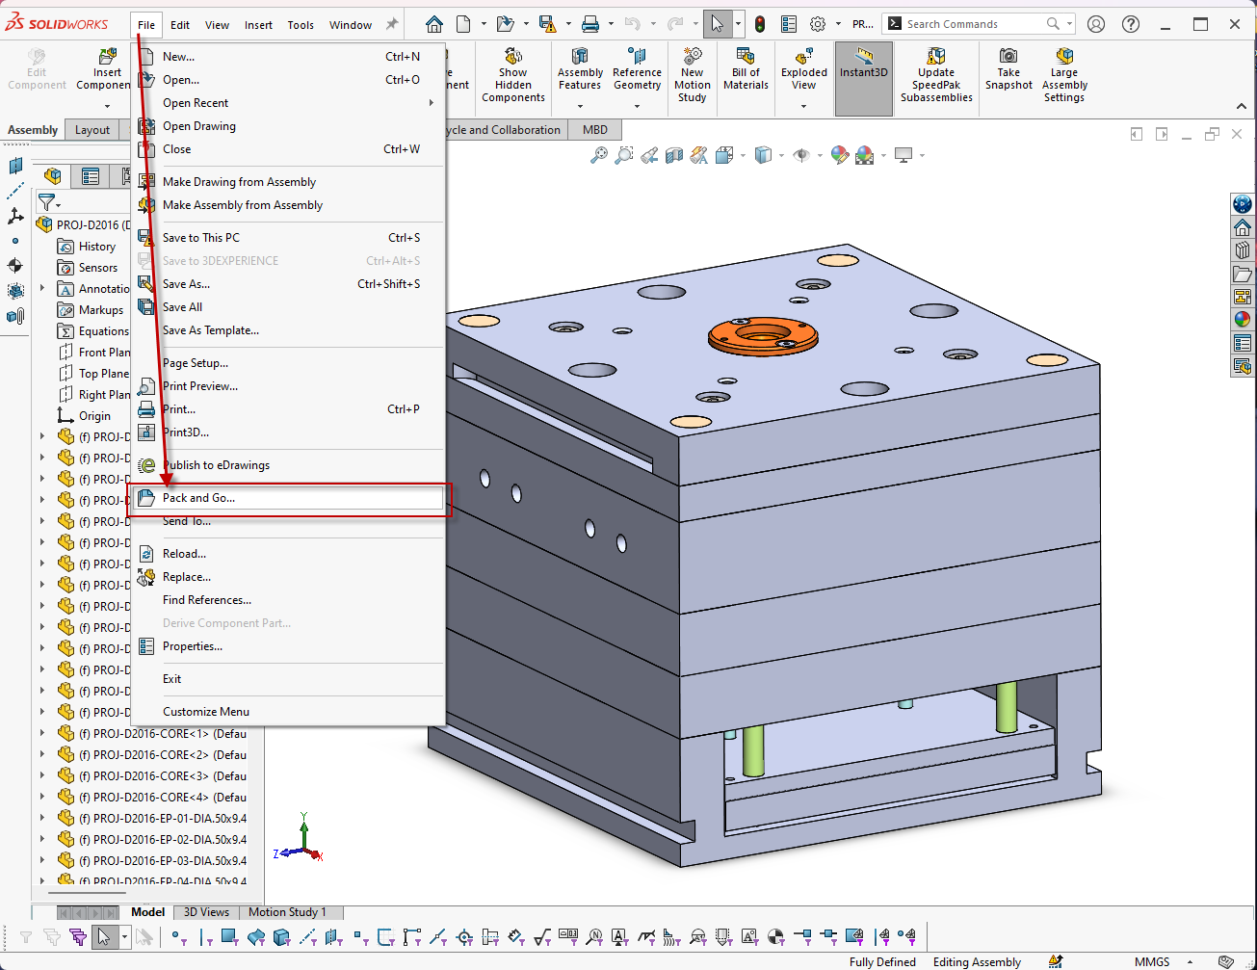Expand the Annotations tree node
The height and width of the screenshot is (970, 1257).
(x=42, y=289)
